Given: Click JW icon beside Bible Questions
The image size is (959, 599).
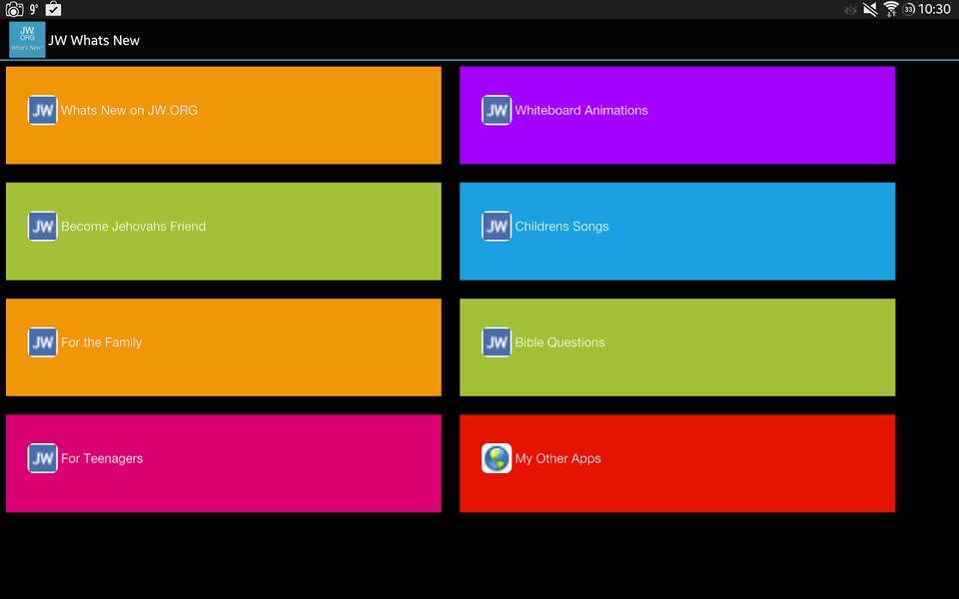Looking at the screenshot, I should point(496,342).
